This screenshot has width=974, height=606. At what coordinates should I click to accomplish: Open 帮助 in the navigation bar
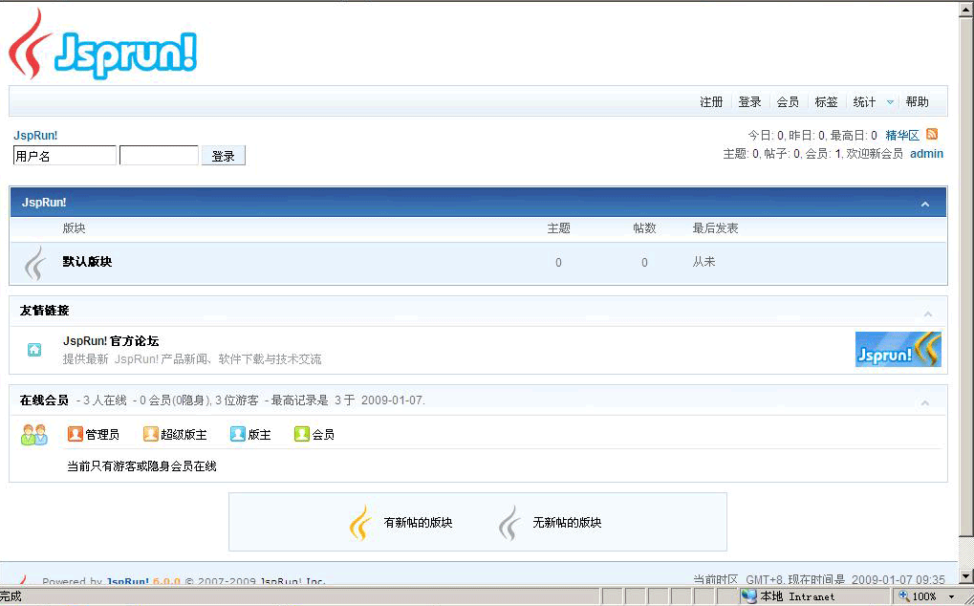click(917, 102)
